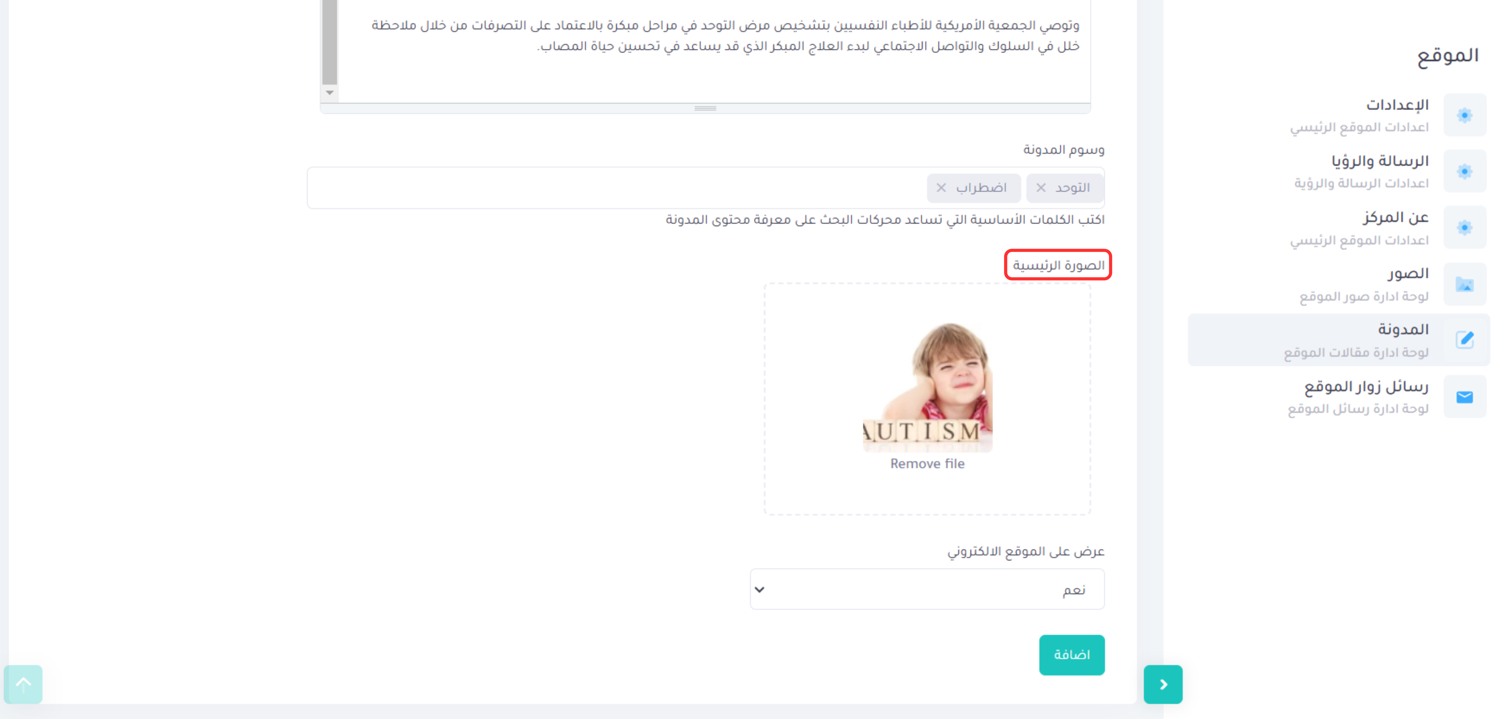Click the المدونة pencil edit icon

click(1464, 340)
